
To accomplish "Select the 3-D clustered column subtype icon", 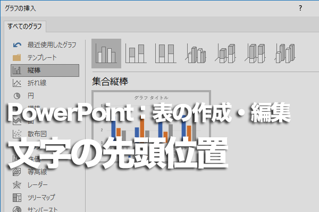I will pyautogui.click(x=196, y=54).
